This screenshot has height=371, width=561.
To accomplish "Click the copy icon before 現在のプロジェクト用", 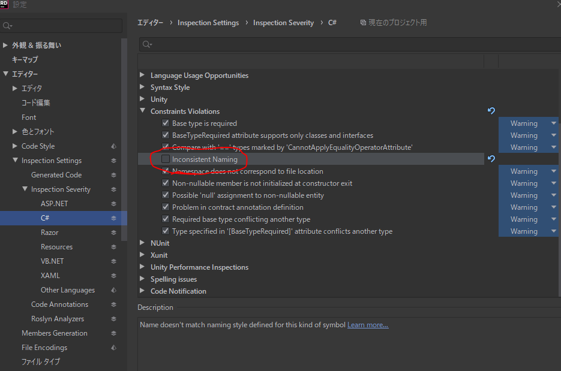I will pyautogui.click(x=363, y=23).
